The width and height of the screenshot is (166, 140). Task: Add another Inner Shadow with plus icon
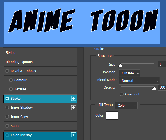[x=74, y=108]
